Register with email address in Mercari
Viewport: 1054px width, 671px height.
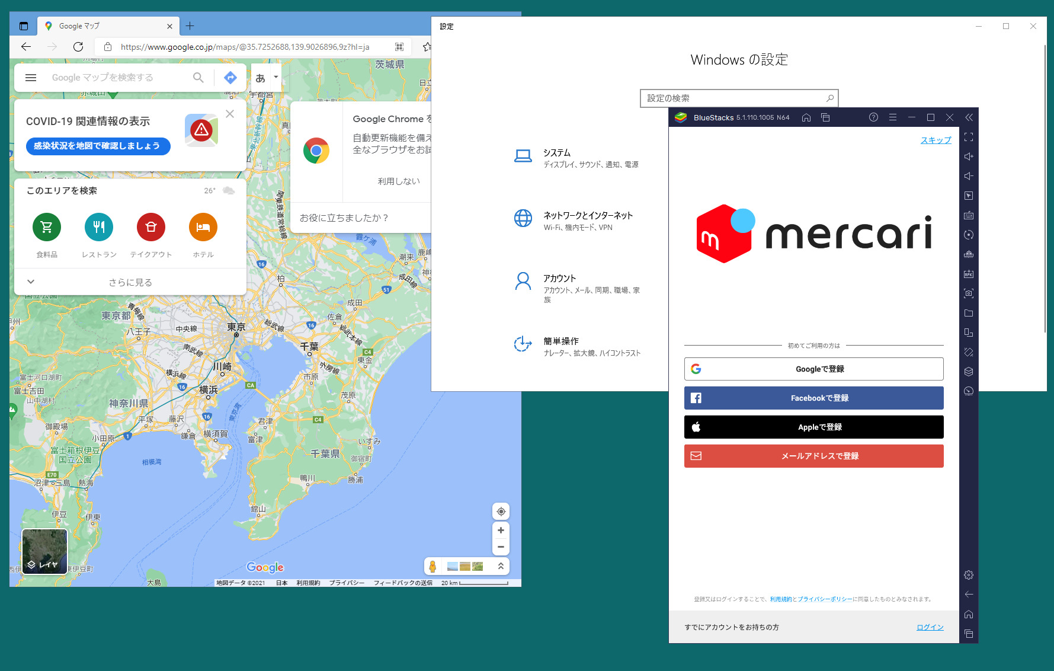tap(813, 456)
